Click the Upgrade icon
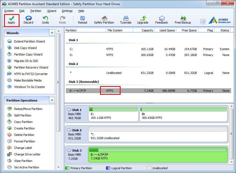Screen dimensions: 236x173 point(143,20)
